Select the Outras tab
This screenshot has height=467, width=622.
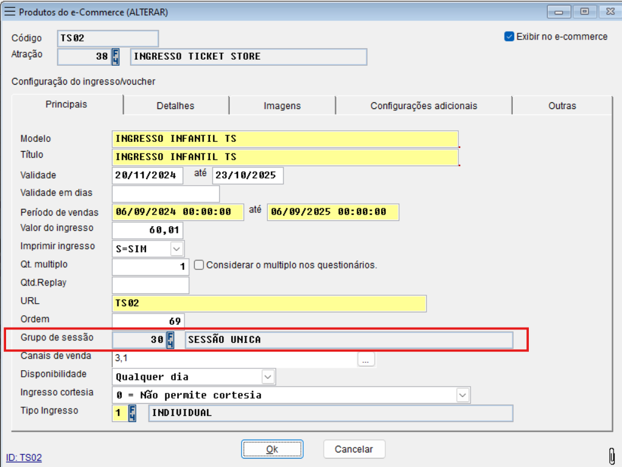coord(562,106)
